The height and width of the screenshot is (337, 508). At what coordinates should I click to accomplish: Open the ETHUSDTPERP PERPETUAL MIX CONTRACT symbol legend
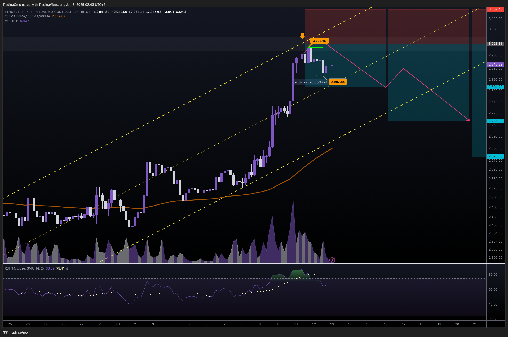click(x=48, y=12)
